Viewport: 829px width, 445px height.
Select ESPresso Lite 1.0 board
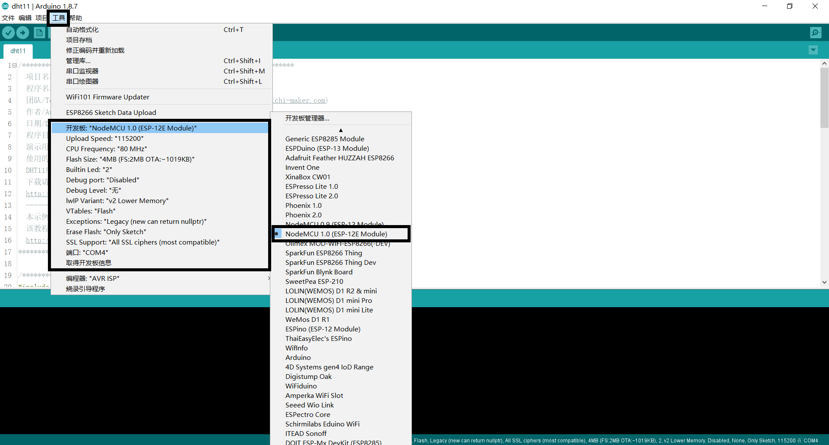pos(341,187)
